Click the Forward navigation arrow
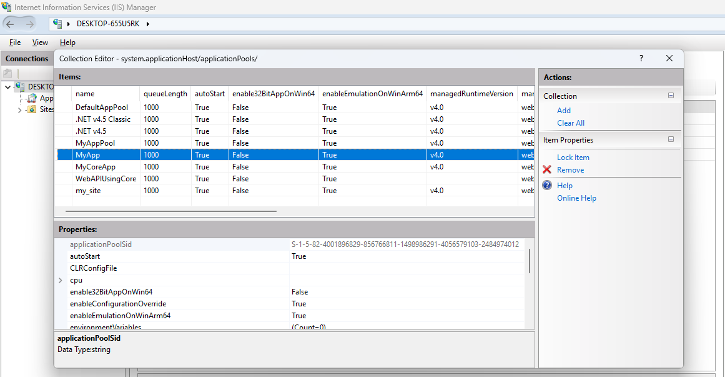This screenshot has width=725, height=377. [29, 24]
